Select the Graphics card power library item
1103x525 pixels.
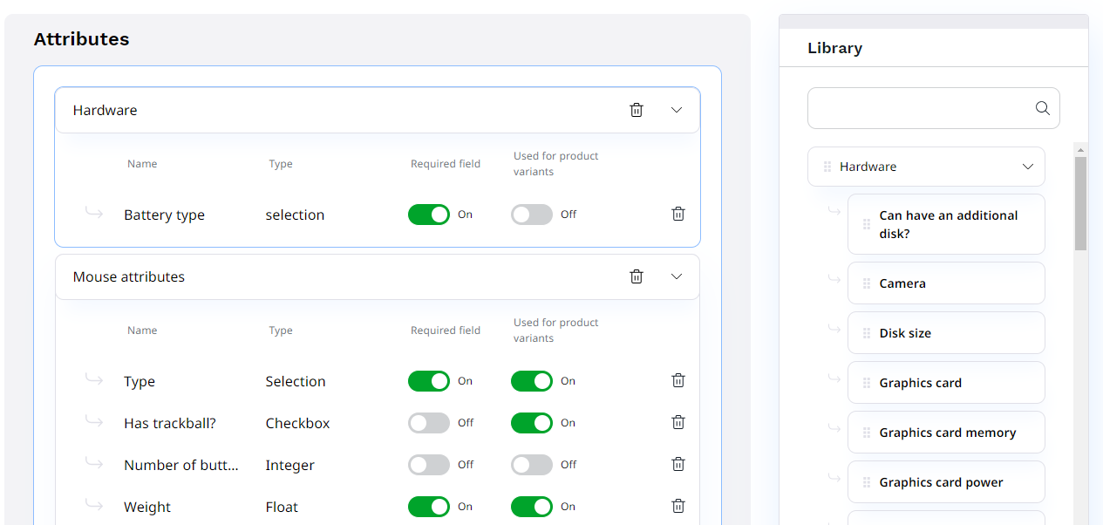coord(946,482)
